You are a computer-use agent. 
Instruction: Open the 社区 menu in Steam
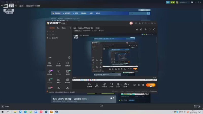click(21, 6)
